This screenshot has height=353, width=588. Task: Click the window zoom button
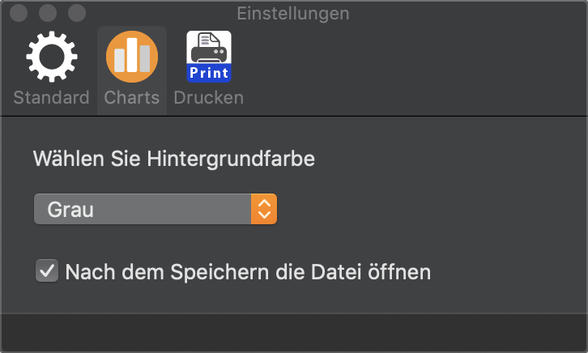coord(77,13)
